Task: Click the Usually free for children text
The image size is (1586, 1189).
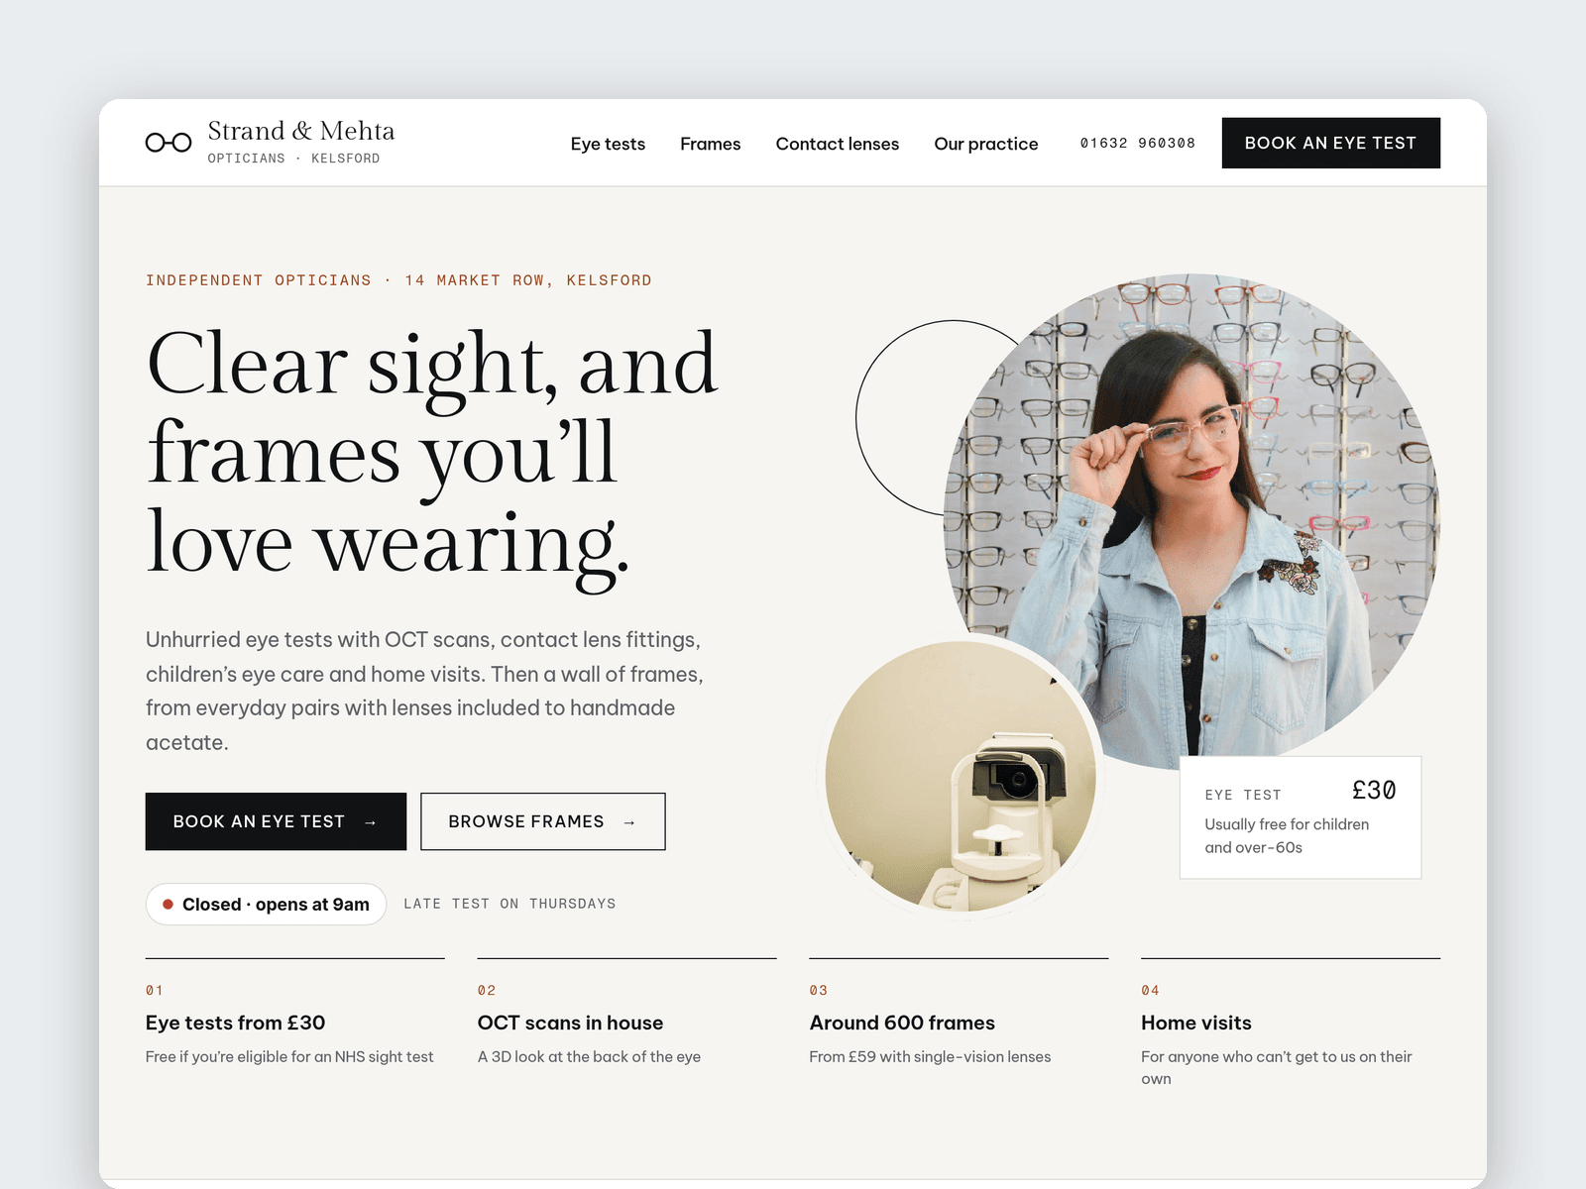Action: point(1287,836)
